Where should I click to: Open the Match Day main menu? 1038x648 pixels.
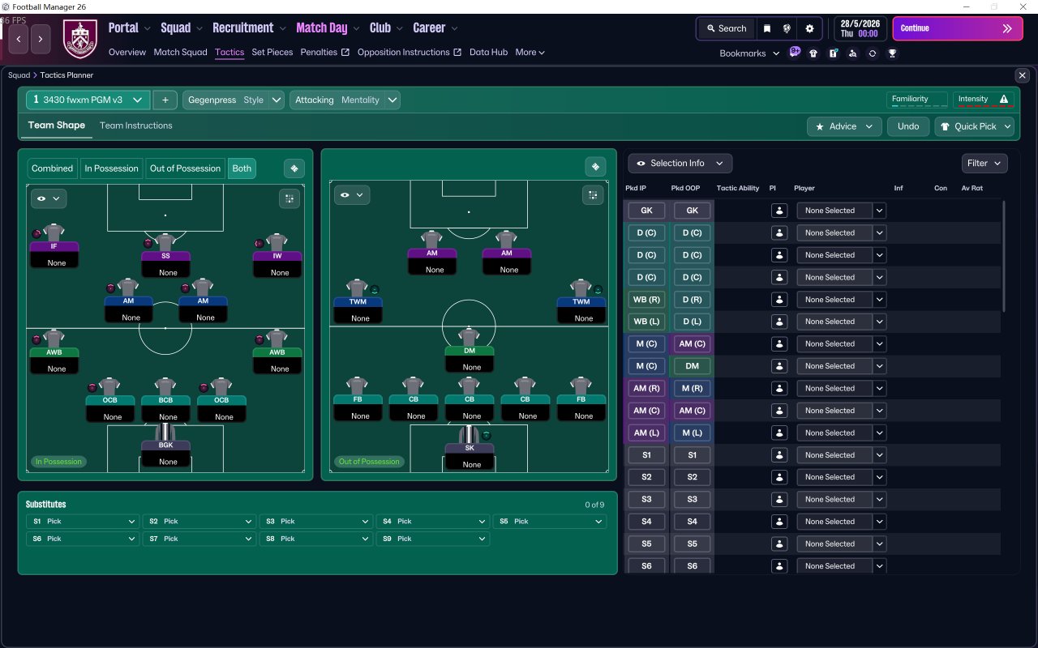point(328,28)
